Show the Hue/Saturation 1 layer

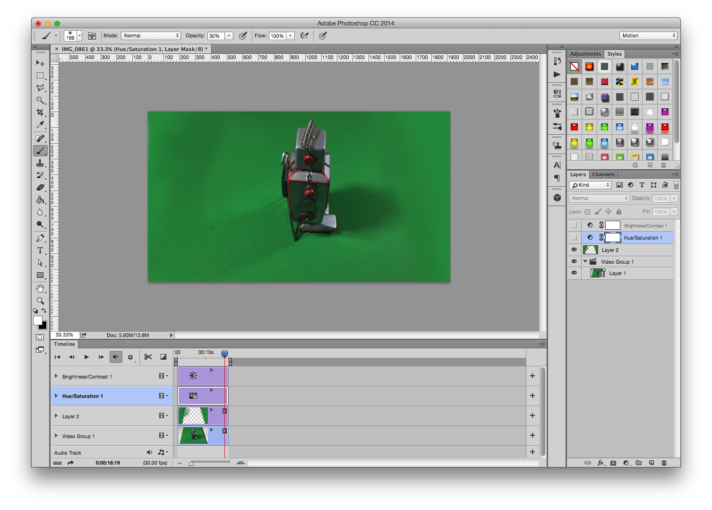[x=574, y=237]
